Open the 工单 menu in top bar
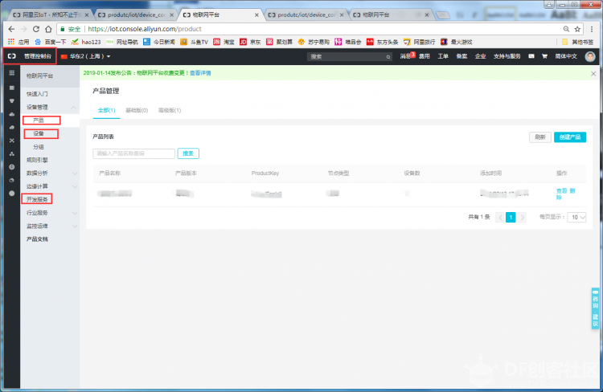This screenshot has height=392, width=603. pyautogui.click(x=443, y=56)
